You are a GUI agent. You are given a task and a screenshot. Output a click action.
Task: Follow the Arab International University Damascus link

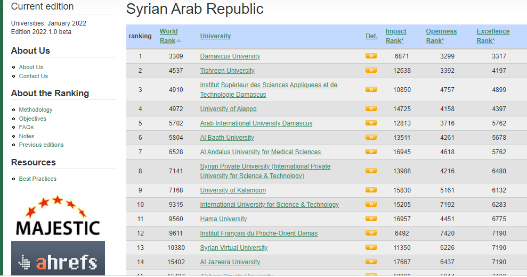coord(256,123)
